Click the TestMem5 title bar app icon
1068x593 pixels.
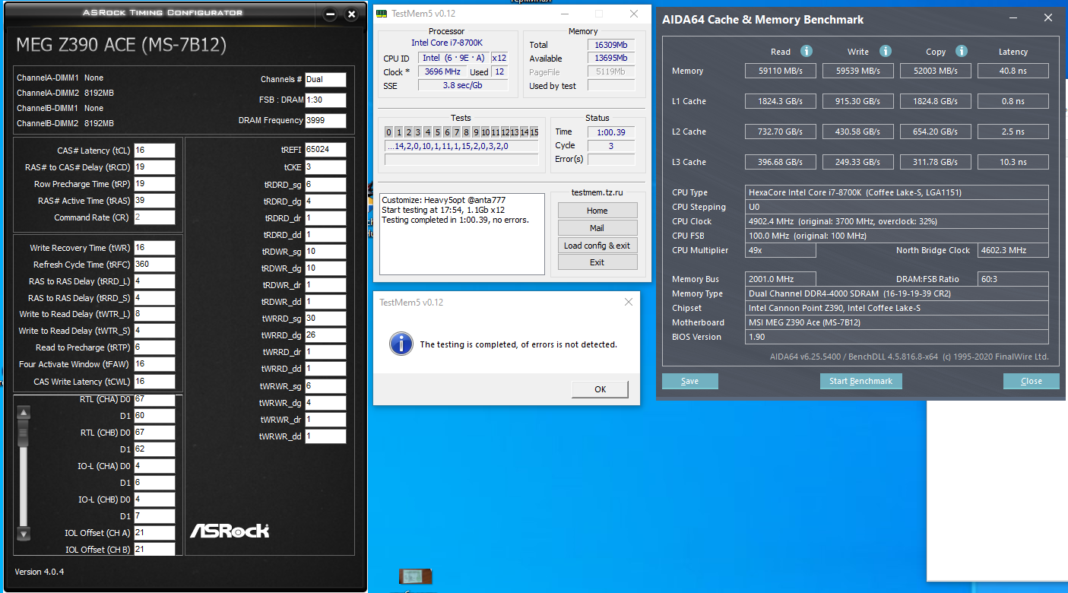click(x=382, y=14)
